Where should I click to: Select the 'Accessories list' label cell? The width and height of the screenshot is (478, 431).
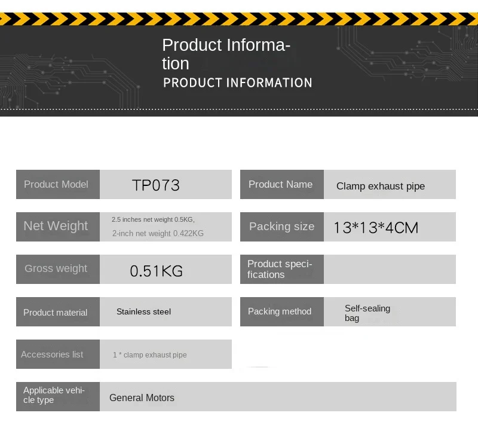58,354
